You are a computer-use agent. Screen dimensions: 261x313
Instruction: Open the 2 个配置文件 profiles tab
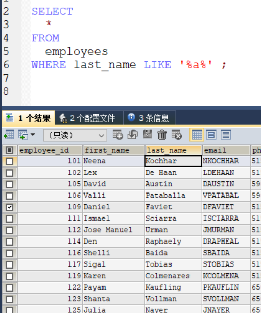(89, 118)
